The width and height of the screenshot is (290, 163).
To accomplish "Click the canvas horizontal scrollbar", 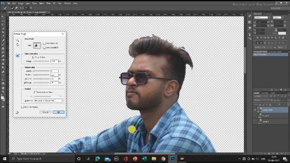I will [x=145, y=153].
